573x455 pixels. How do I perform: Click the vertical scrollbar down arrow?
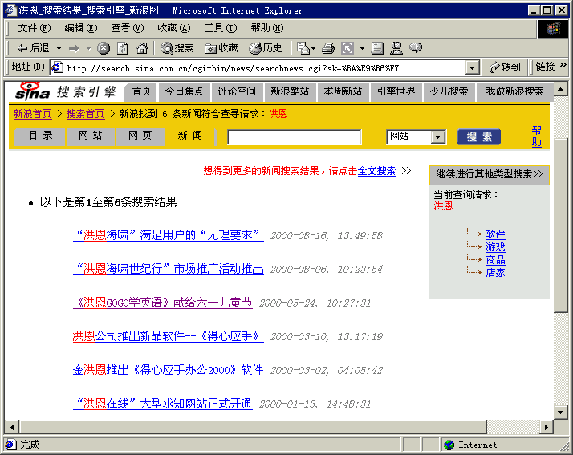tap(561, 412)
